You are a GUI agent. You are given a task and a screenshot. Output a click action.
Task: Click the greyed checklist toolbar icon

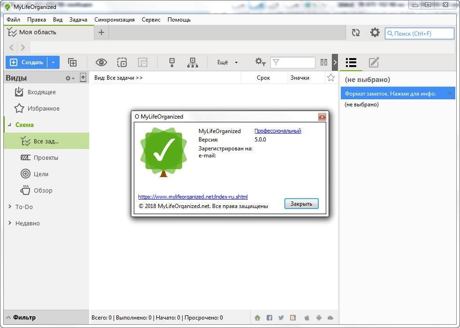click(x=143, y=62)
